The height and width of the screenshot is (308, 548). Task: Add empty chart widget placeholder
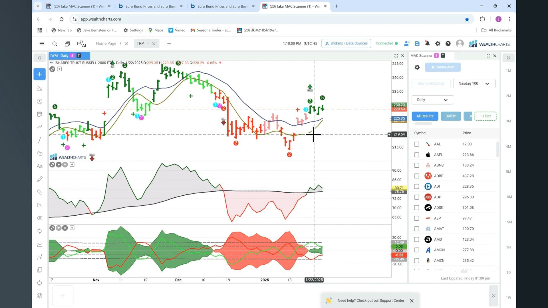point(63,296)
